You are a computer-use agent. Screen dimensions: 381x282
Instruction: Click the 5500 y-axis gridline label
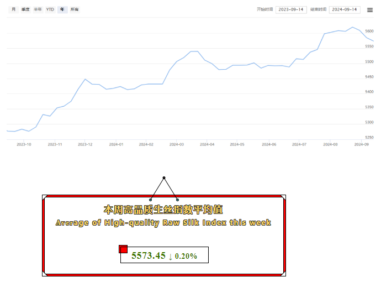tap(369, 62)
